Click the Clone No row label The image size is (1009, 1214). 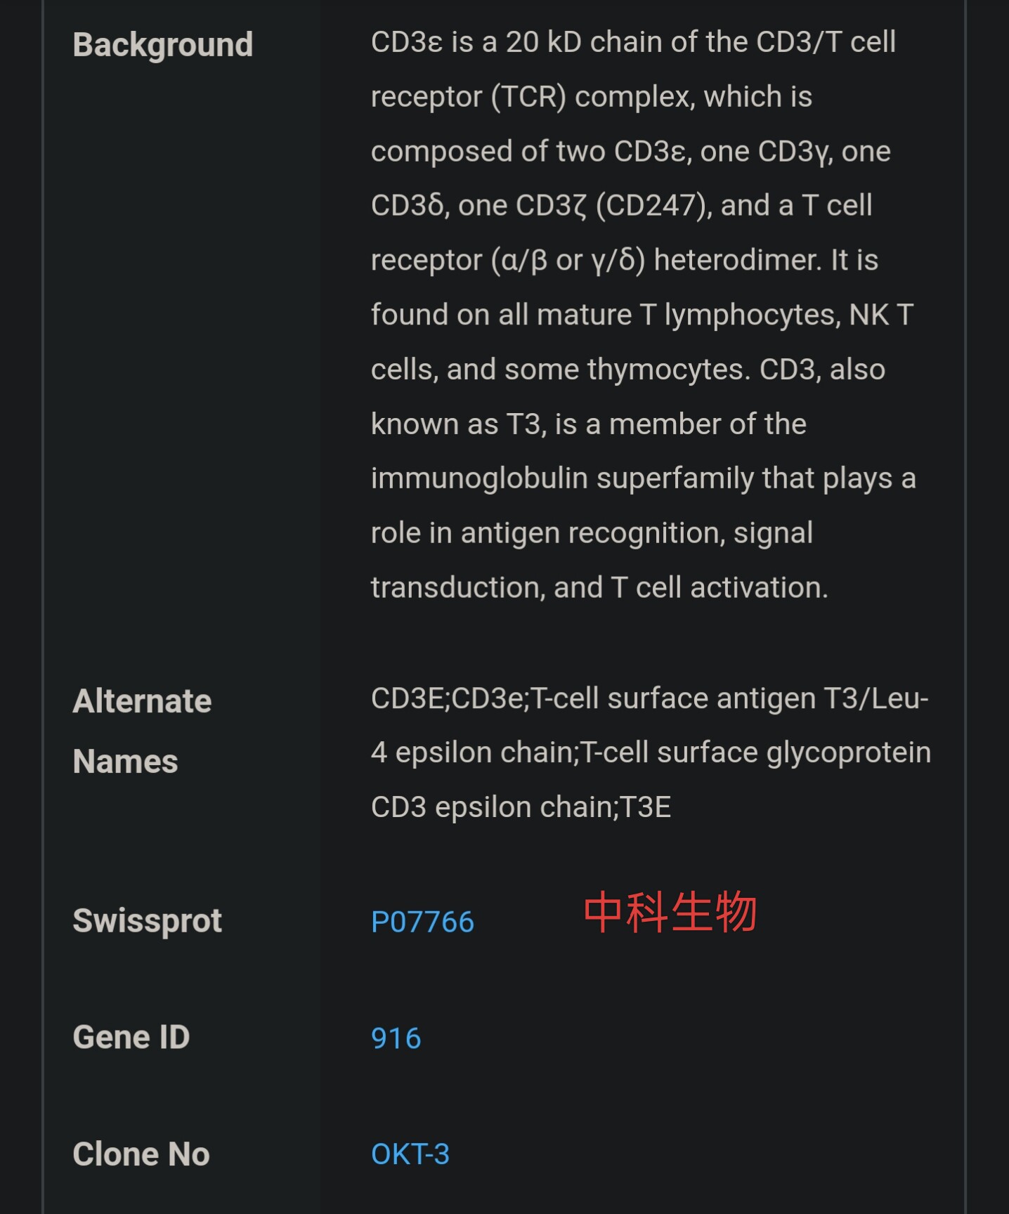pyautogui.click(x=141, y=1154)
